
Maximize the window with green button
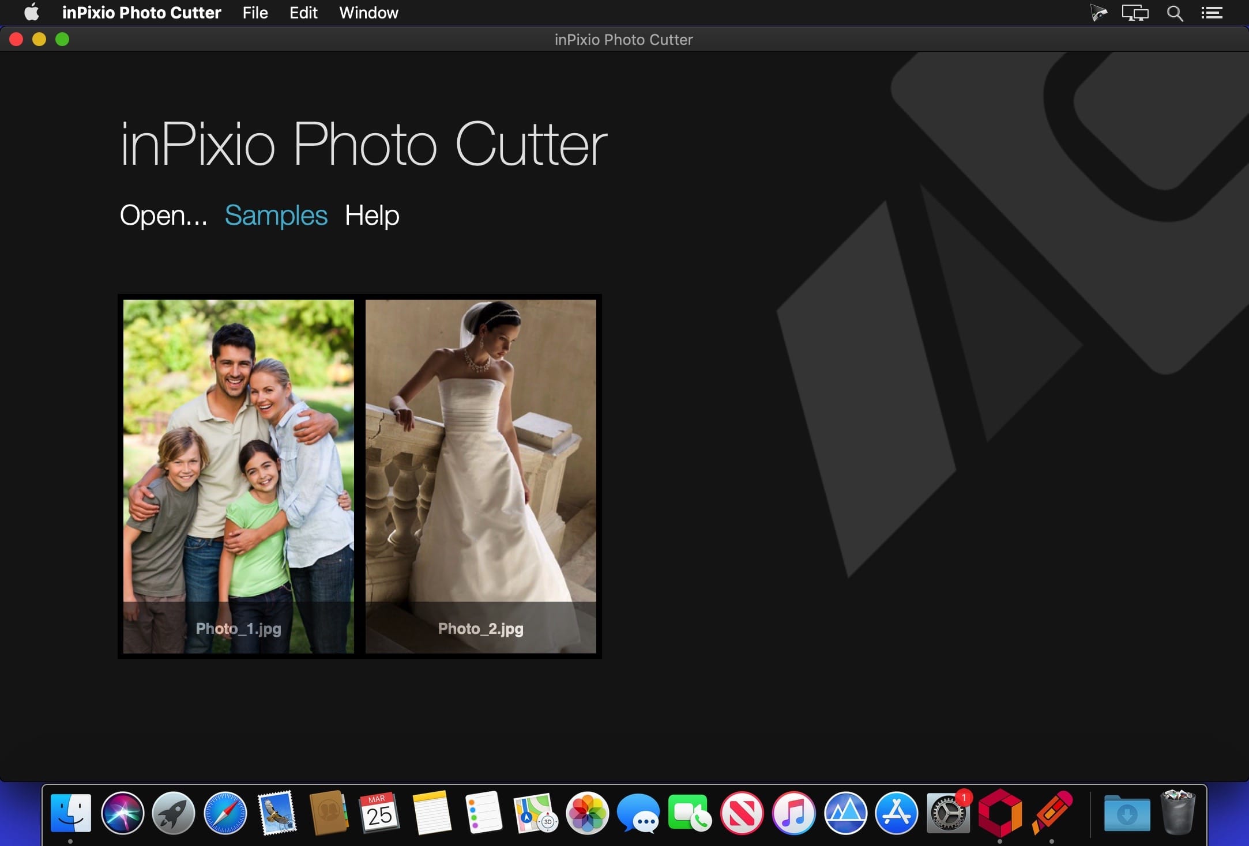click(x=62, y=39)
